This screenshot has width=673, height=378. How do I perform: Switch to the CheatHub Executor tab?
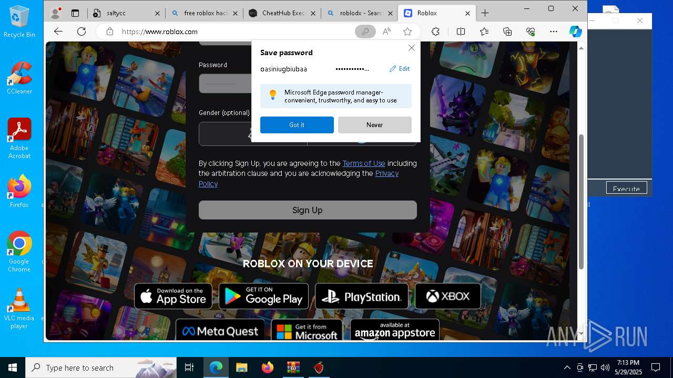[281, 13]
